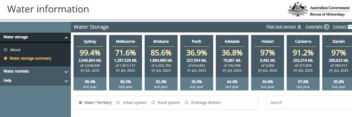The height and width of the screenshot is (117, 352).
Task: Click the Water Storage panel heading
Action: (91, 27)
